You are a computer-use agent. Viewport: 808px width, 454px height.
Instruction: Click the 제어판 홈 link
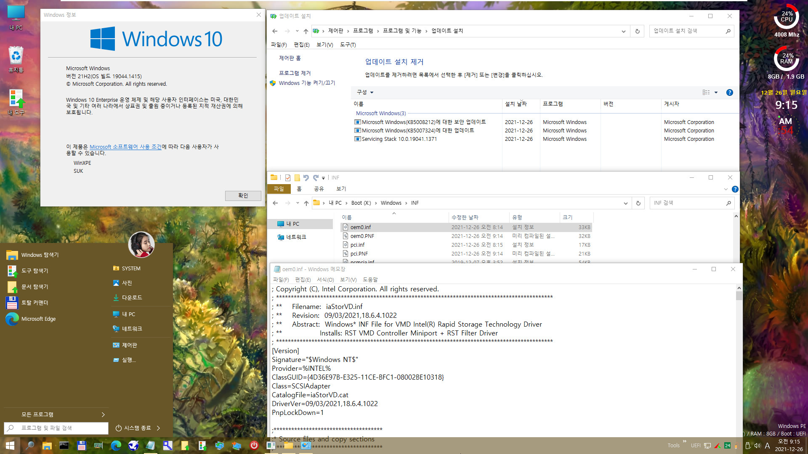pos(290,58)
